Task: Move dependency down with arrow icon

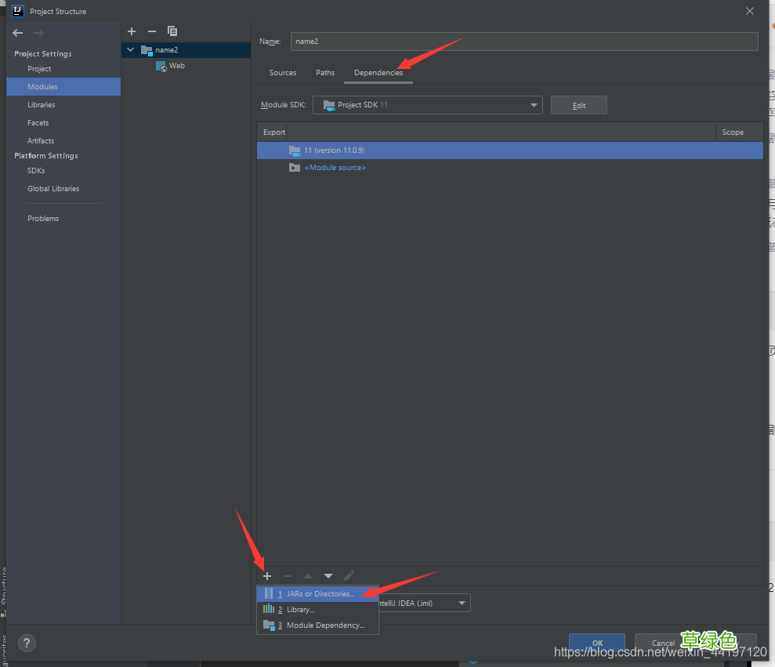Action: [328, 576]
